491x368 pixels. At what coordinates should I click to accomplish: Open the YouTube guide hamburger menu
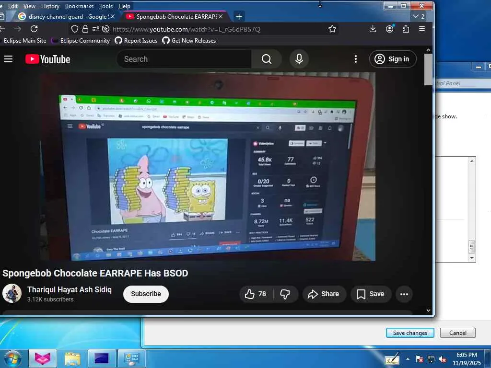pyautogui.click(x=8, y=59)
